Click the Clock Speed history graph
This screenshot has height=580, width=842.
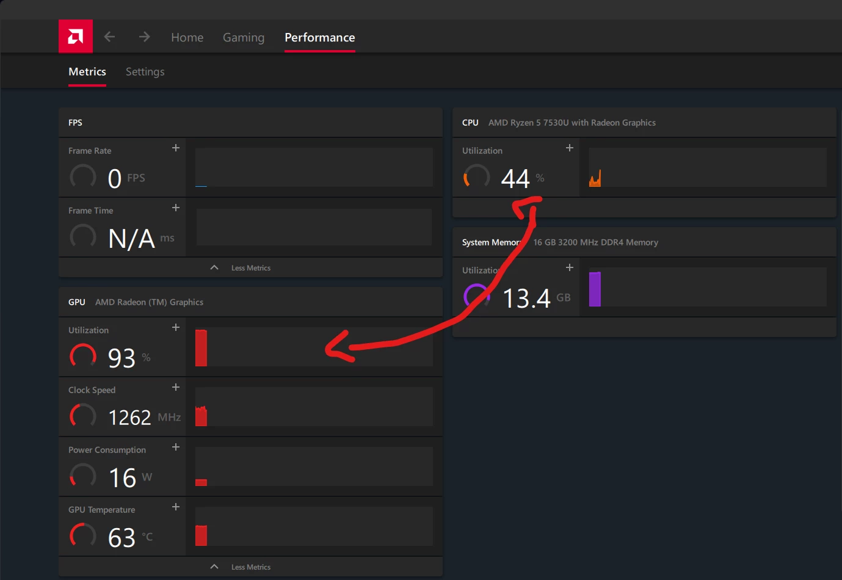tap(314, 406)
